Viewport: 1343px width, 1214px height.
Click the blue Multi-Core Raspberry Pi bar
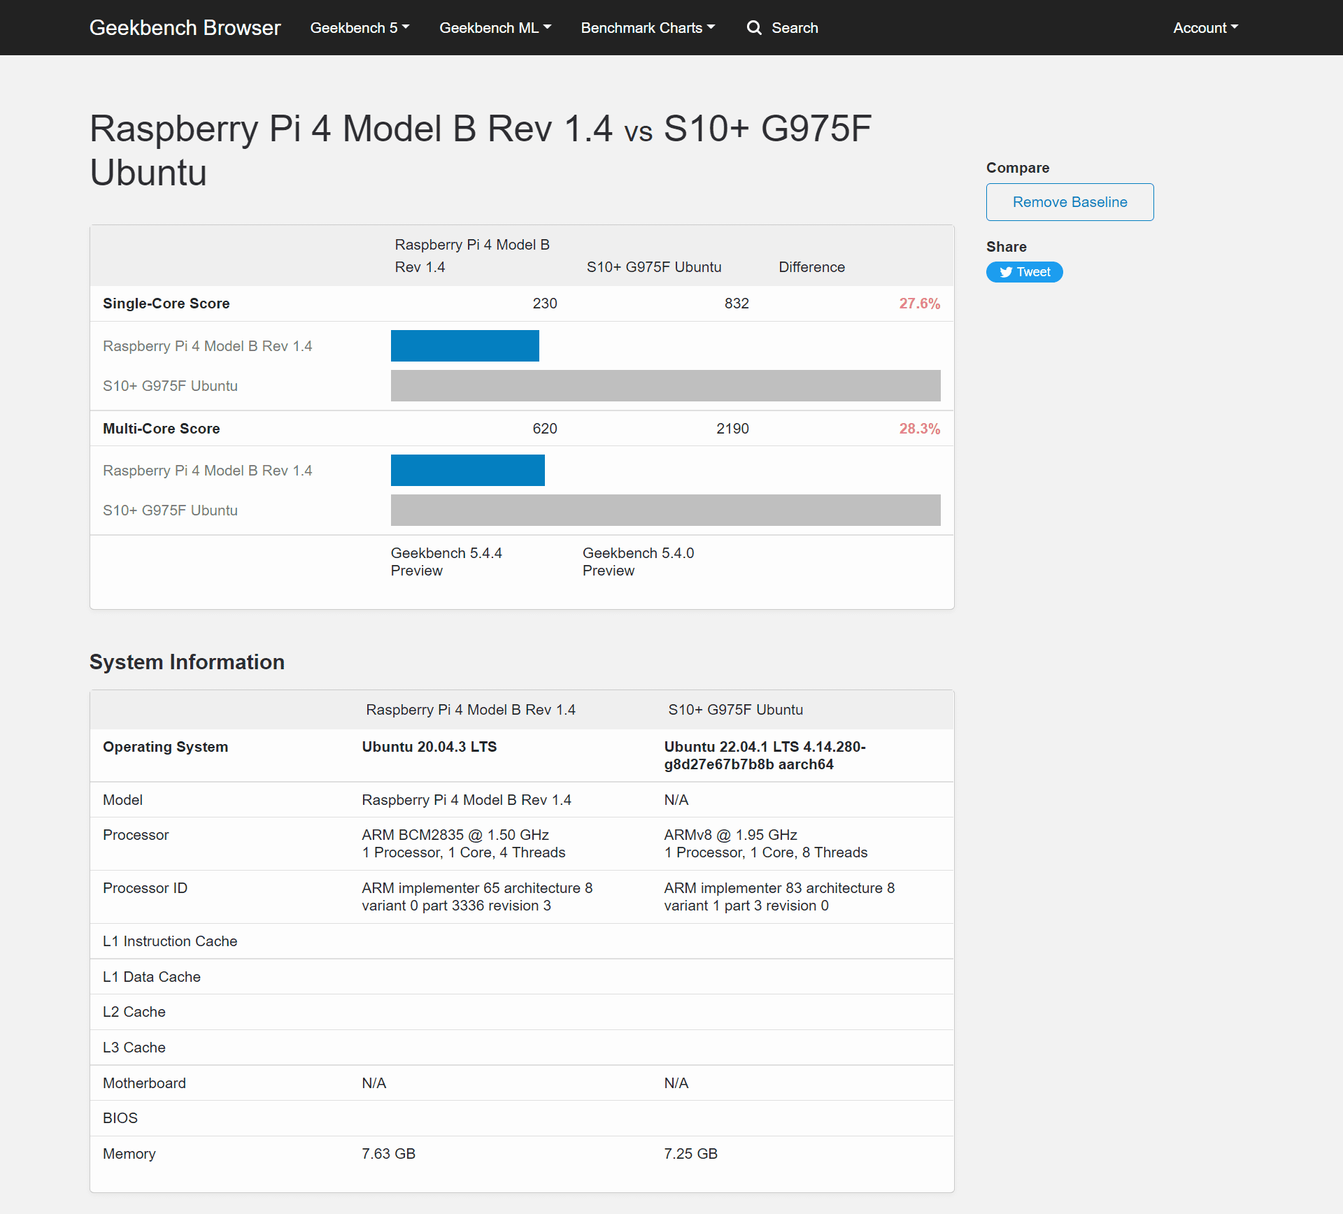[468, 471]
